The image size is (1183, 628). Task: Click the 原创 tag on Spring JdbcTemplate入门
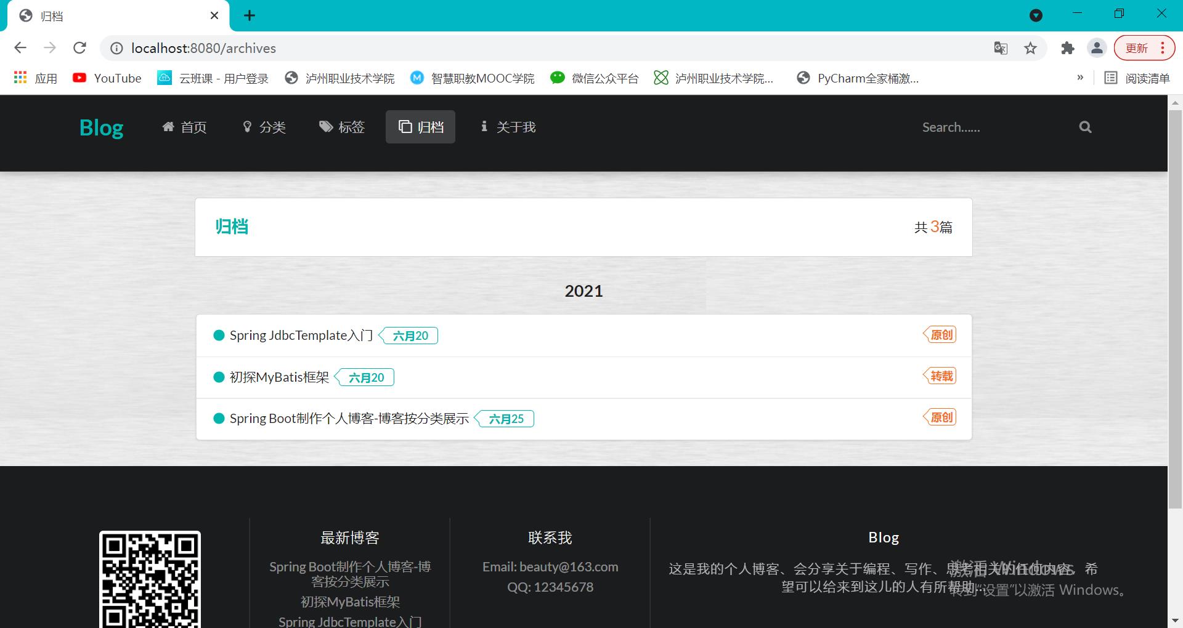tap(940, 334)
